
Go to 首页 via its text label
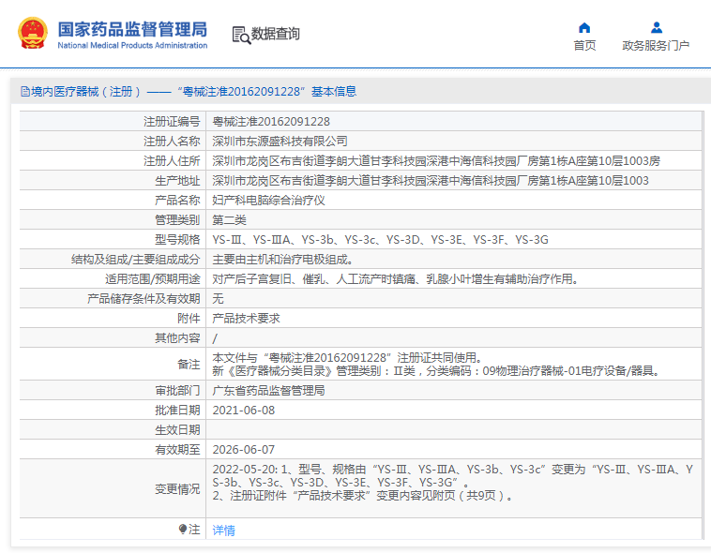pos(584,46)
